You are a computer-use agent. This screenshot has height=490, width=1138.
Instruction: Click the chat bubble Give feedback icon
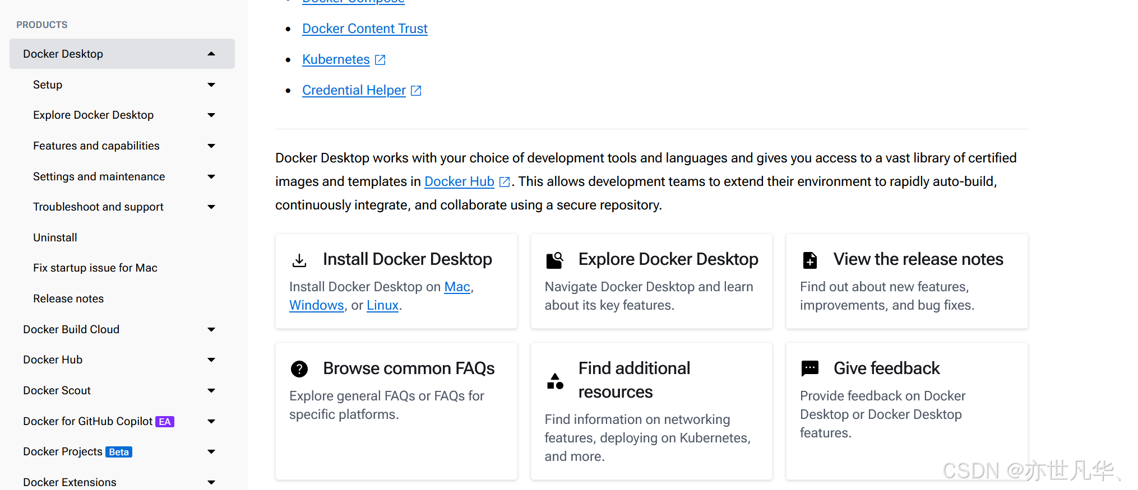[x=810, y=368]
